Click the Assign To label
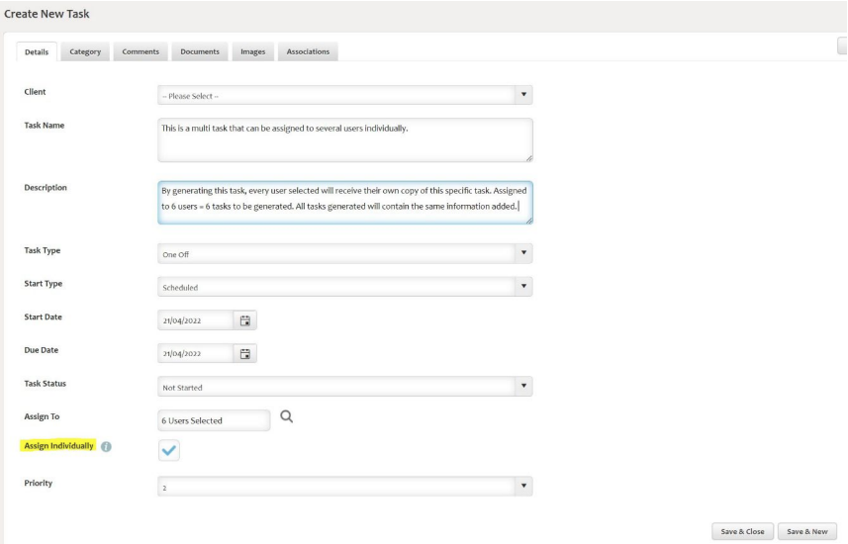The width and height of the screenshot is (848, 544). tap(42, 416)
